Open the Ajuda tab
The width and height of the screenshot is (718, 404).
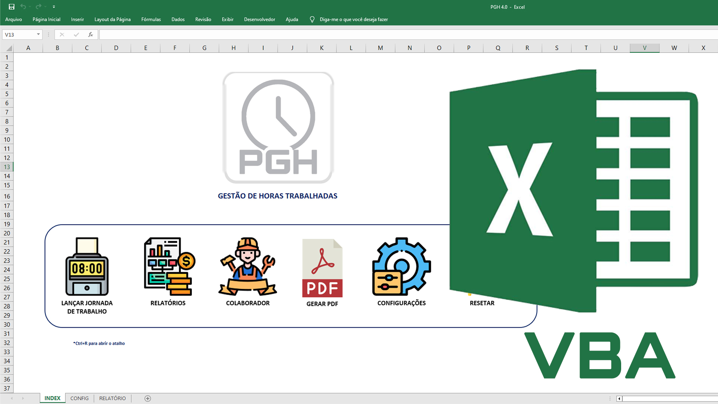tap(292, 19)
